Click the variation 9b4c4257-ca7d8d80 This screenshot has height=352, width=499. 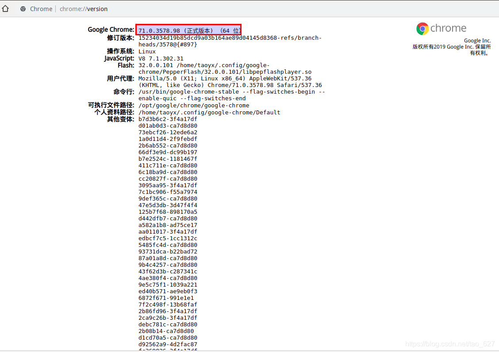point(168,265)
